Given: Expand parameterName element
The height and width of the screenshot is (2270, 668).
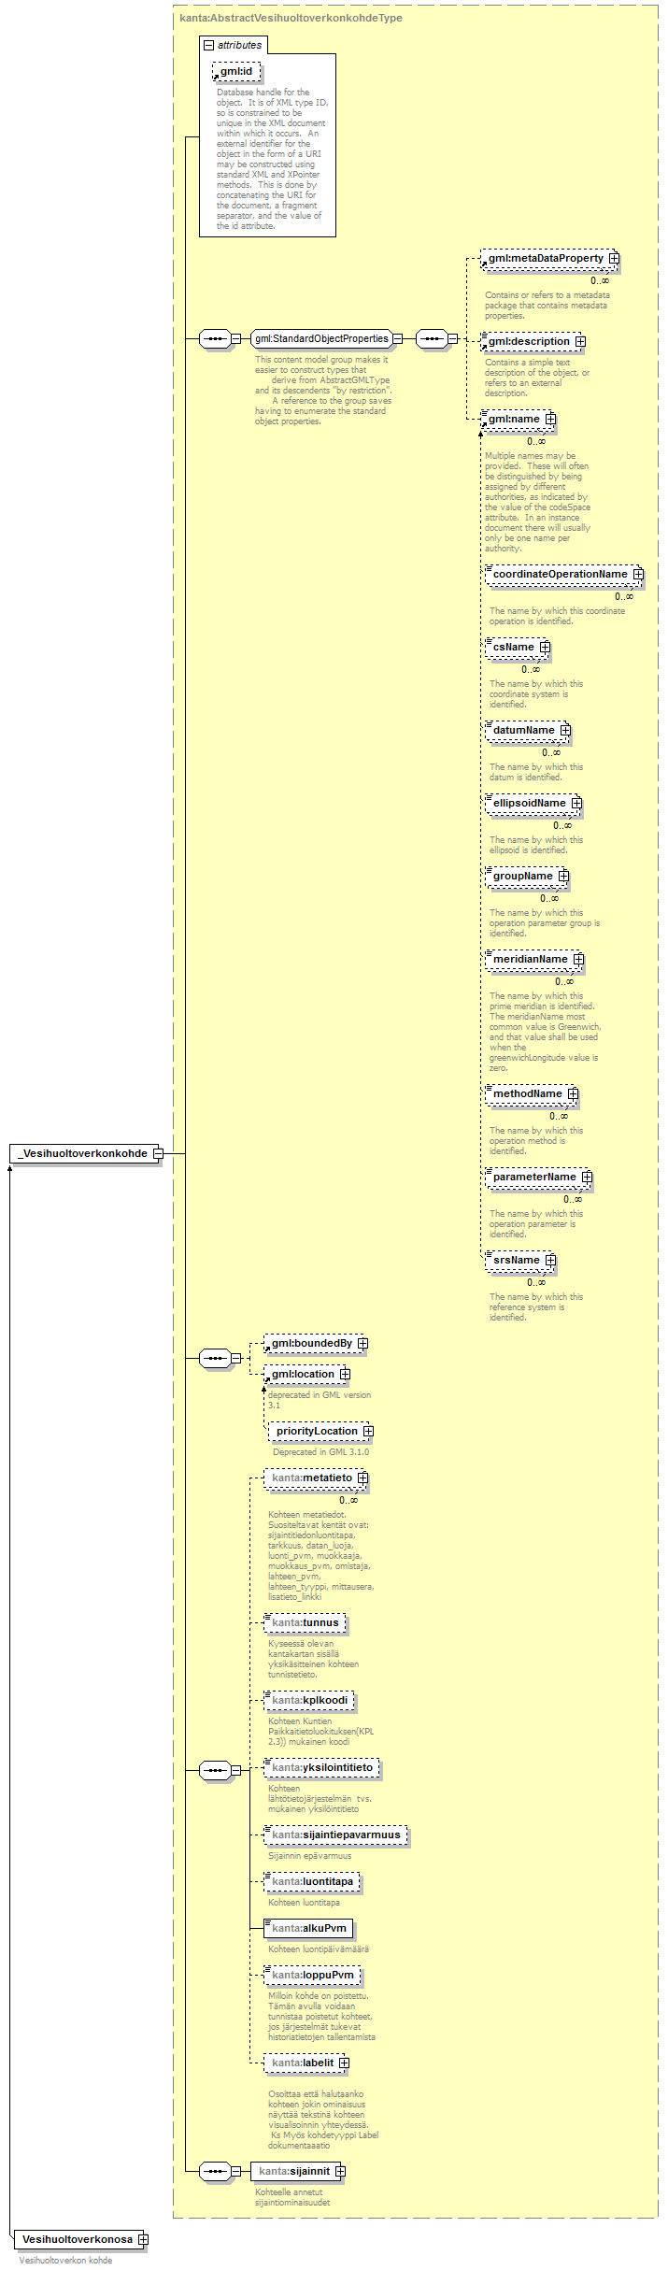Looking at the screenshot, I should click(587, 1177).
